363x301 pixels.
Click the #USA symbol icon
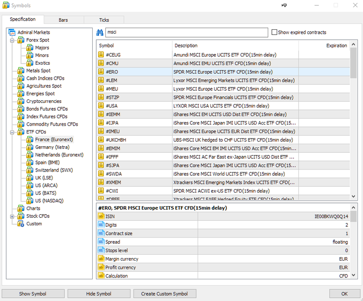tap(101, 105)
